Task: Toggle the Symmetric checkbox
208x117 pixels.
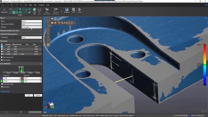Action: click(2, 87)
